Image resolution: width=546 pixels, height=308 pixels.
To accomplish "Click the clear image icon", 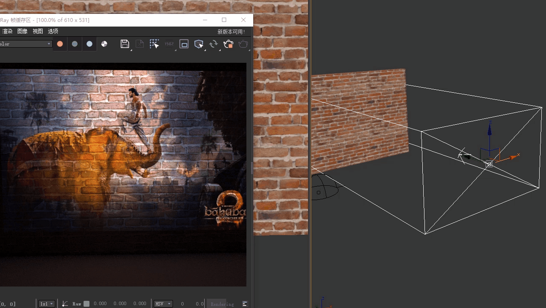I will click(140, 44).
